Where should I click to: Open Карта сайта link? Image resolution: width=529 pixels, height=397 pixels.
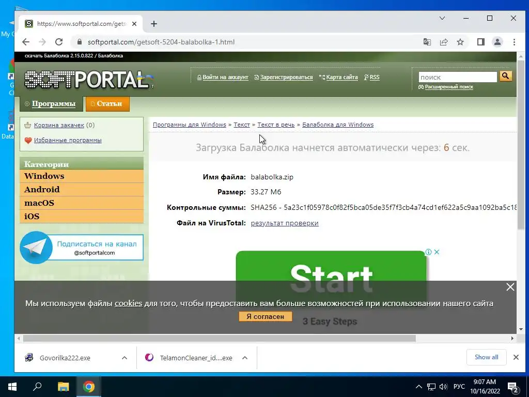(342, 78)
